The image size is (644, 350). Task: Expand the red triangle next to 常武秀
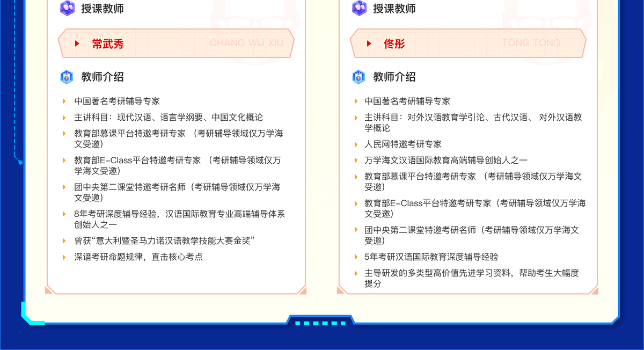77,43
